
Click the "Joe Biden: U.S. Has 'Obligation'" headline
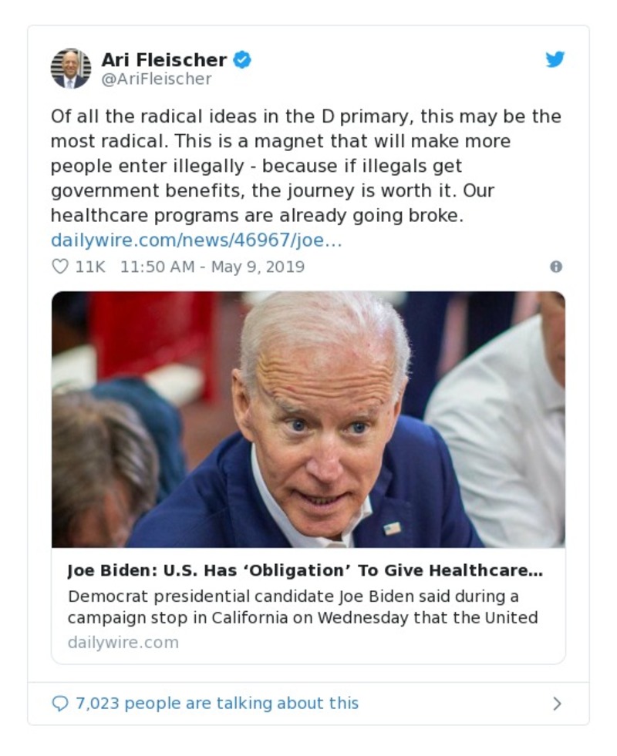(x=305, y=571)
